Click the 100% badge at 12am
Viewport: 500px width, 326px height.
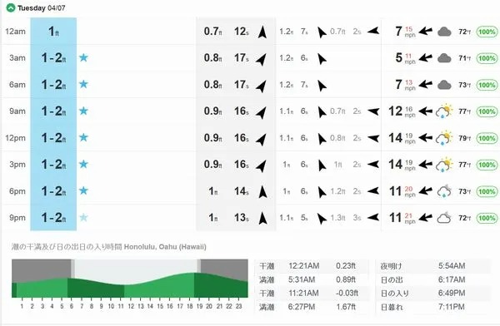[487, 32]
